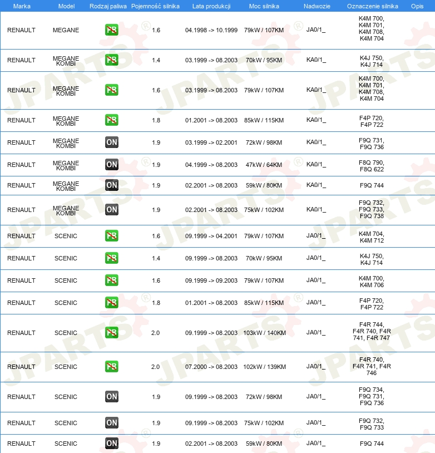The image size is (435, 453).
Task: Click diesel ON icon for Scenic 1.9 59kW
Action: point(111,443)
